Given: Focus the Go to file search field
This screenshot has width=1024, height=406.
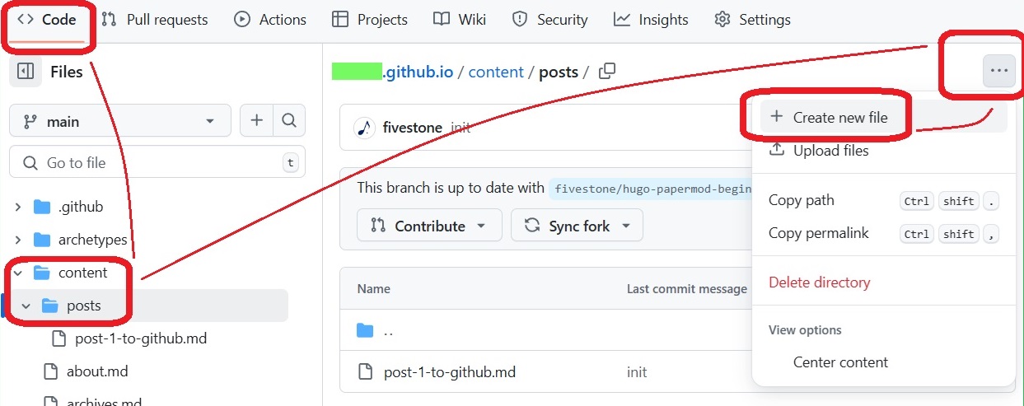Looking at the screenshot, I should pos(157,162).
